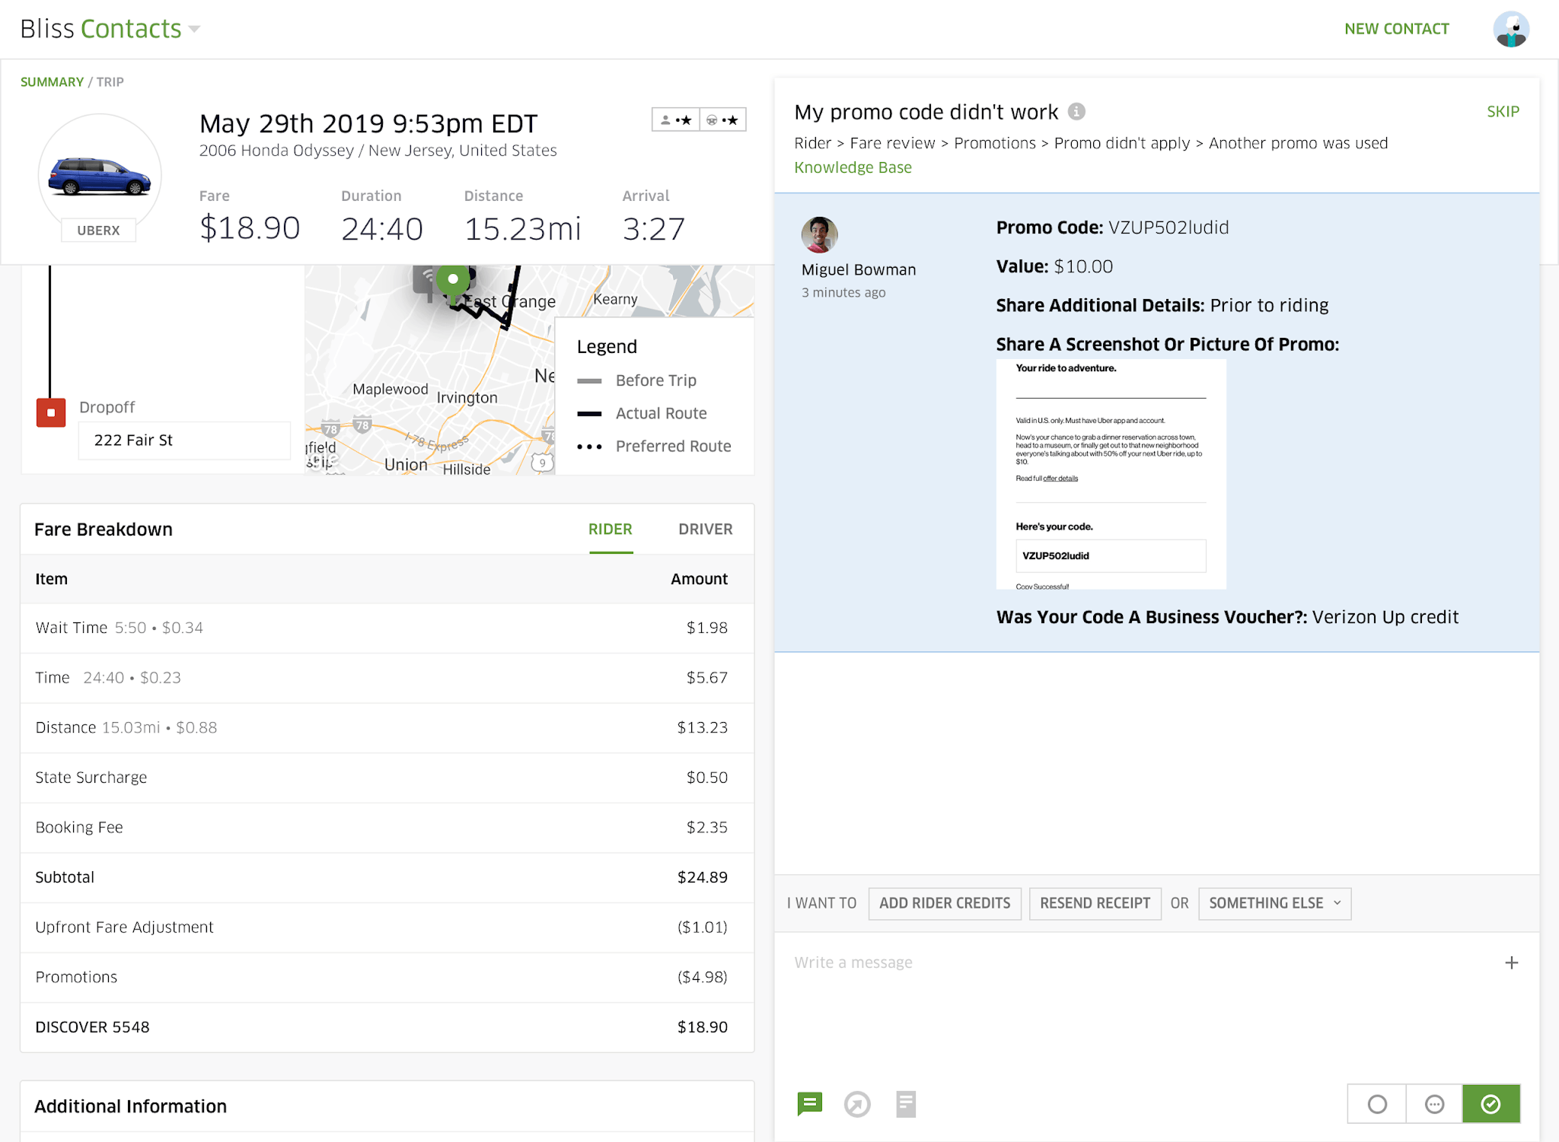Click the driver steering wheel rating badge
Viewport: 1559px width, 1142px height.
722,120
